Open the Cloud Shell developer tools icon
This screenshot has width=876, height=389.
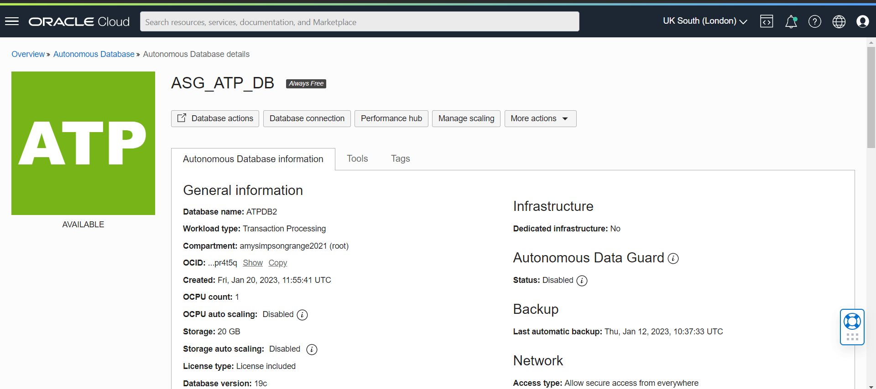pos(766,21)
